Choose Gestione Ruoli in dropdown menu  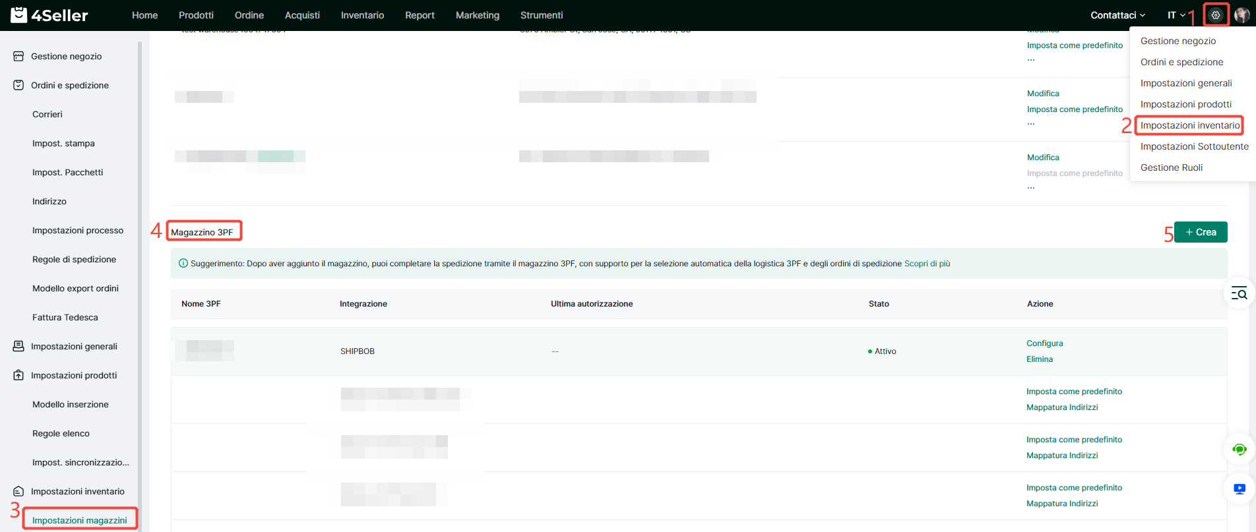[1171, 167]
